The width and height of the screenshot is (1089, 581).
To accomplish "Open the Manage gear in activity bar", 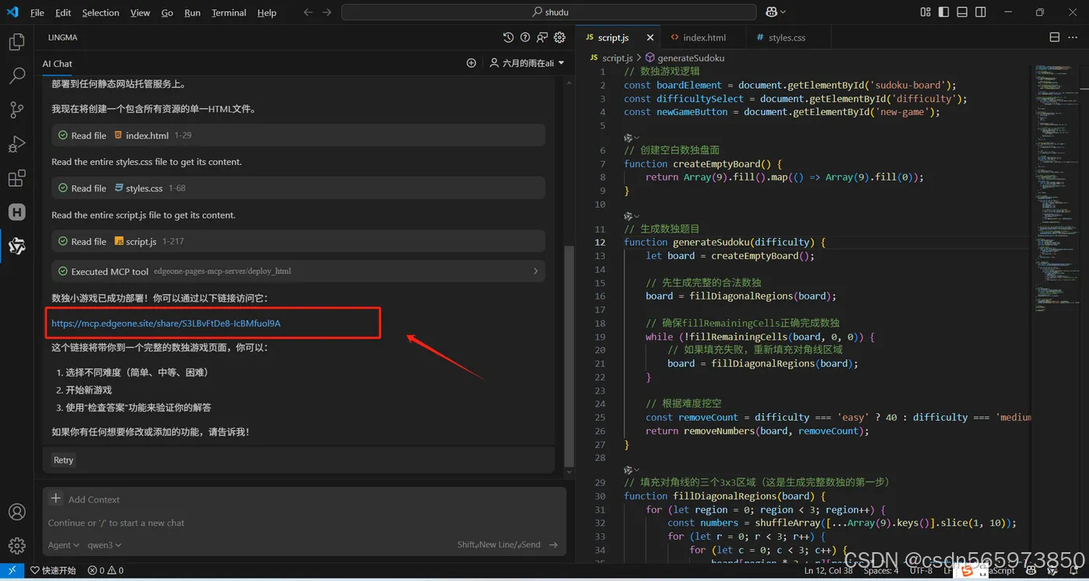I will (16, 545).
